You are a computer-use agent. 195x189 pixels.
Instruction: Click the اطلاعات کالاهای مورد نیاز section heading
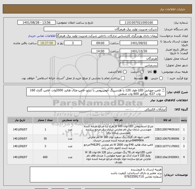coord(169,100)
